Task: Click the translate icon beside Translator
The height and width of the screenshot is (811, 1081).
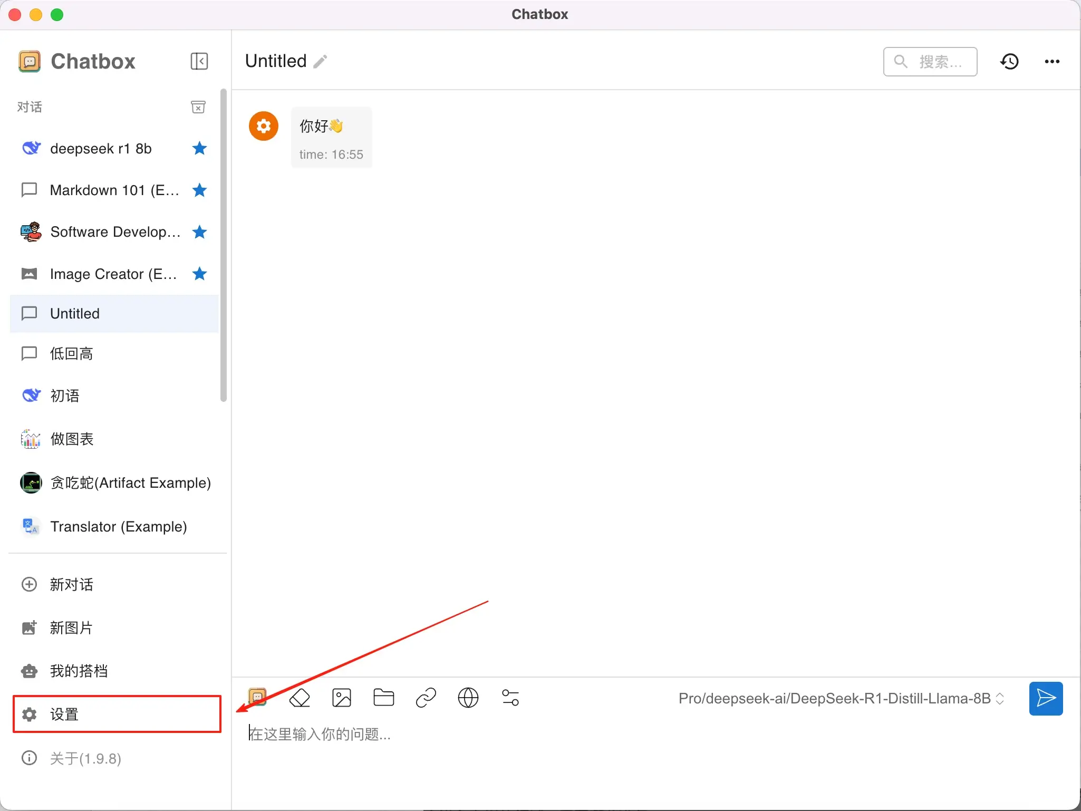Action: [30, 526]
